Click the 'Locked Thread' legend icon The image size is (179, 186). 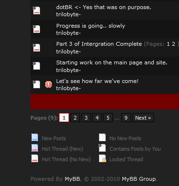102,158
